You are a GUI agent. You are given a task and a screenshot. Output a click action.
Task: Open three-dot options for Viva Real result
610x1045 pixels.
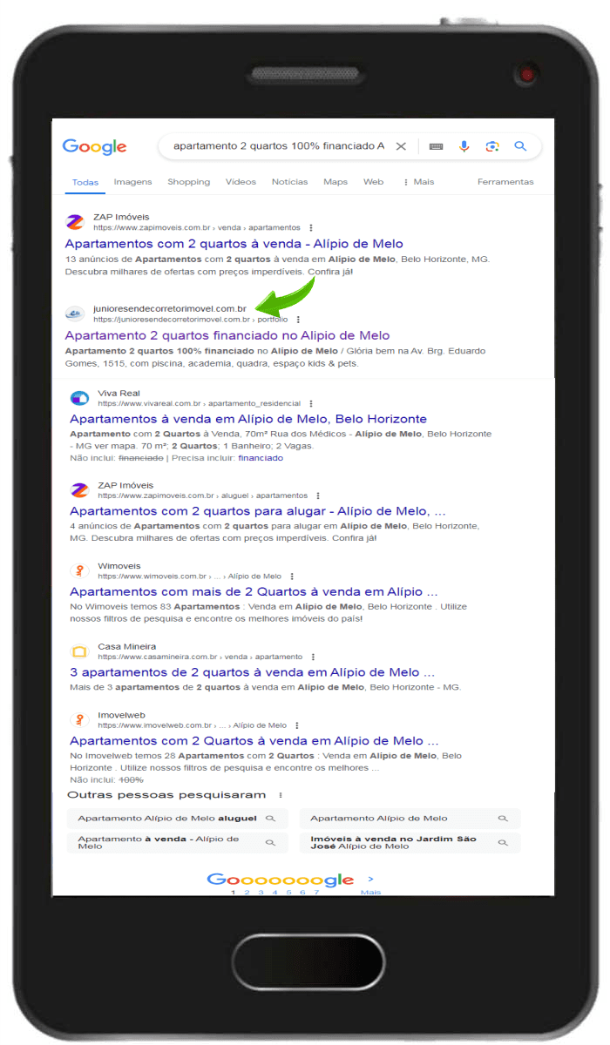coord(309,404)
